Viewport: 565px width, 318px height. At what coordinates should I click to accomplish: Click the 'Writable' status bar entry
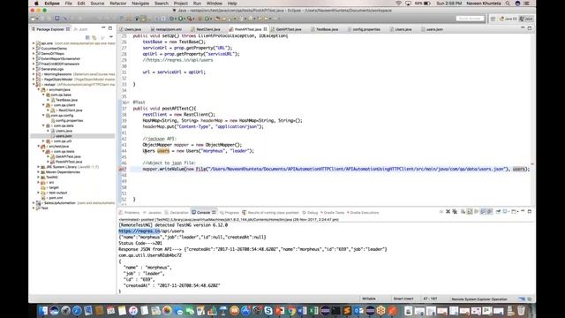click(369, 299)
